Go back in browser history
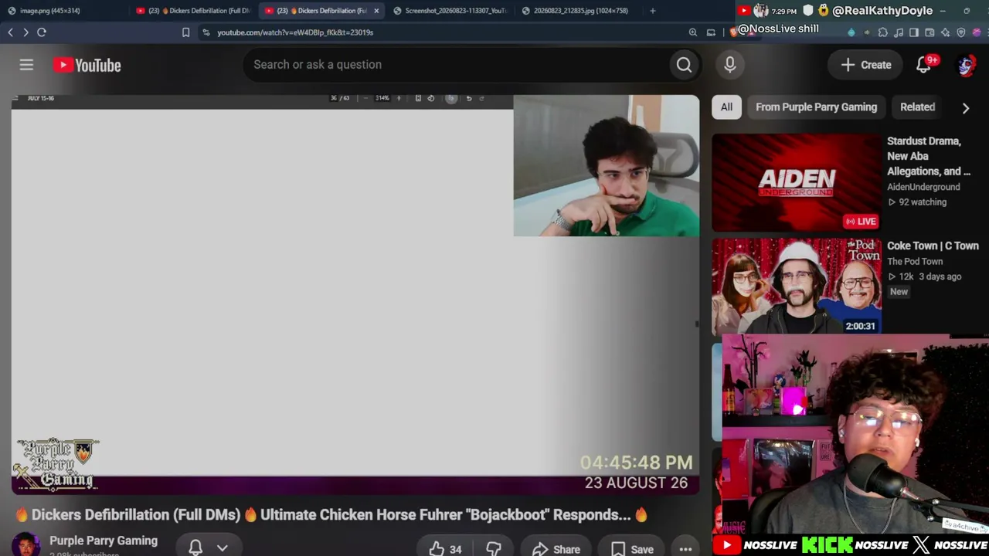Screen dimensions: 989x556 10,32
